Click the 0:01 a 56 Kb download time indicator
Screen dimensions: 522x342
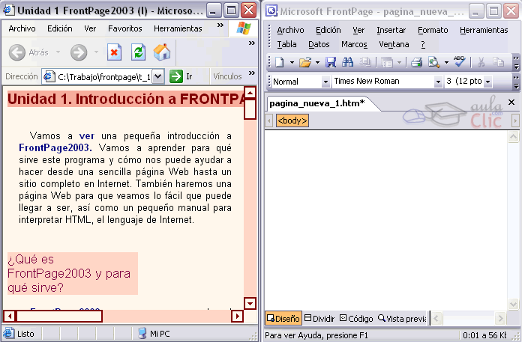(x=484, y=335)
